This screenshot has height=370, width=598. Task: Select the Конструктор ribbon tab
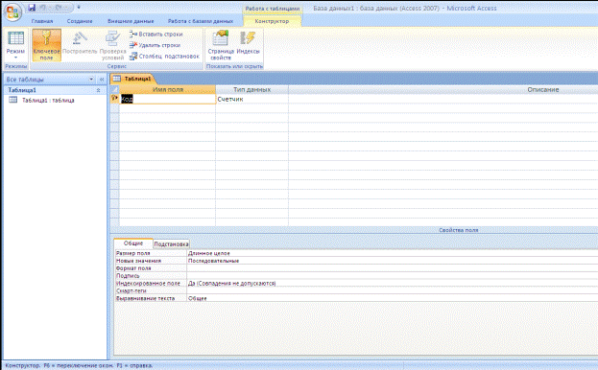tap(272, 21)
